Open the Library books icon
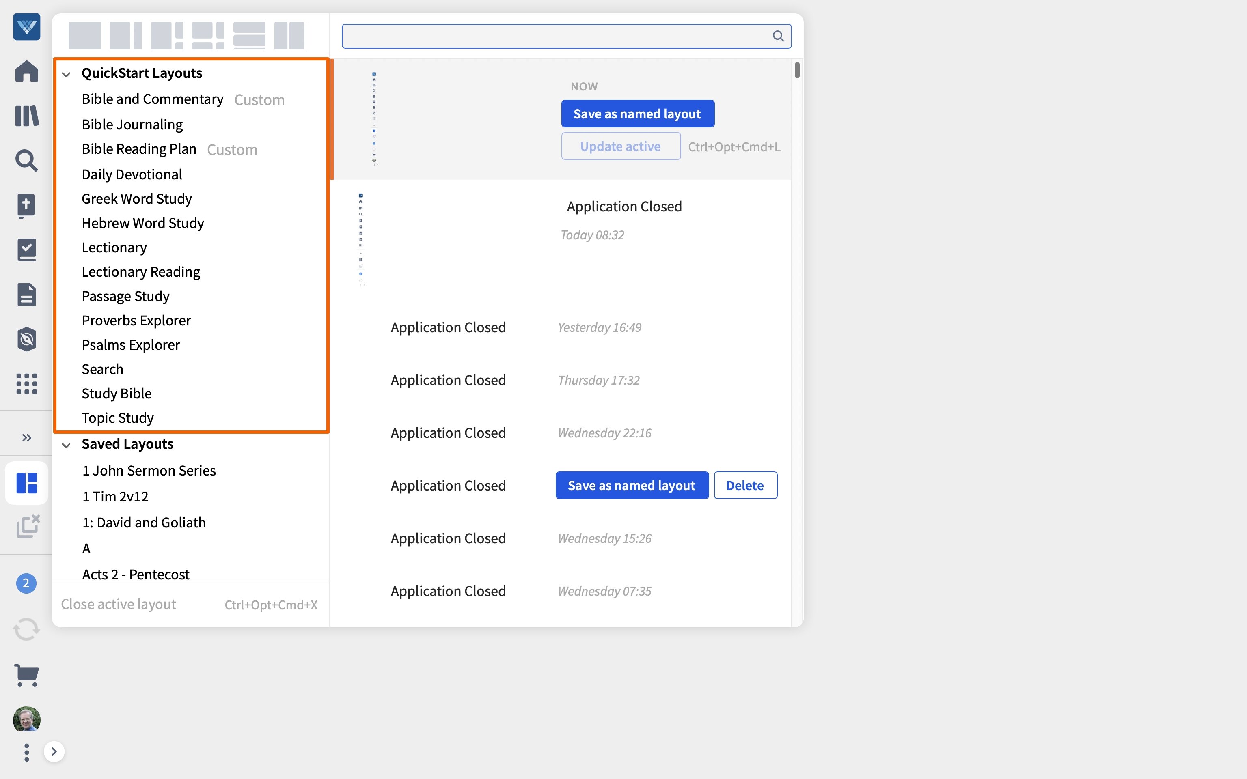The width and height of the screenshot is (1247, 779). [x=26, y=116]
